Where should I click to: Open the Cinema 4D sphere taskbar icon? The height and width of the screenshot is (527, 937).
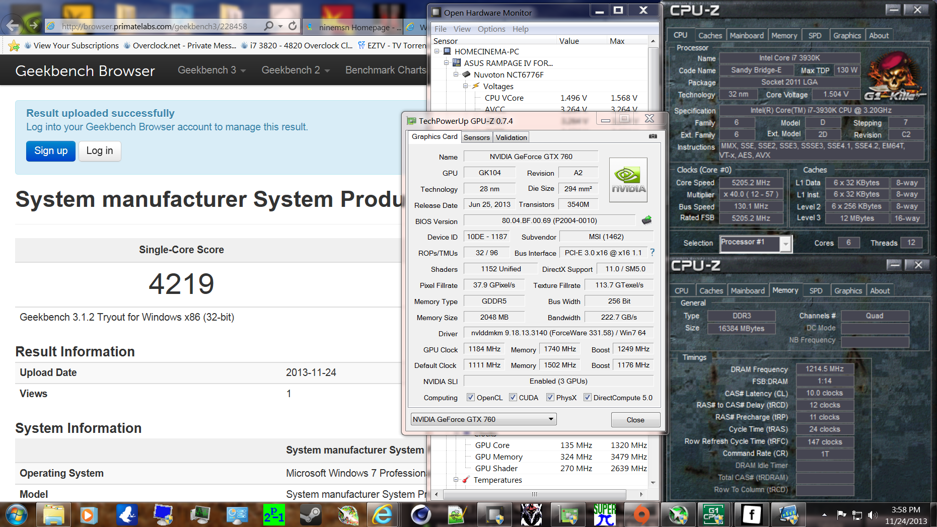coord(421,515)
